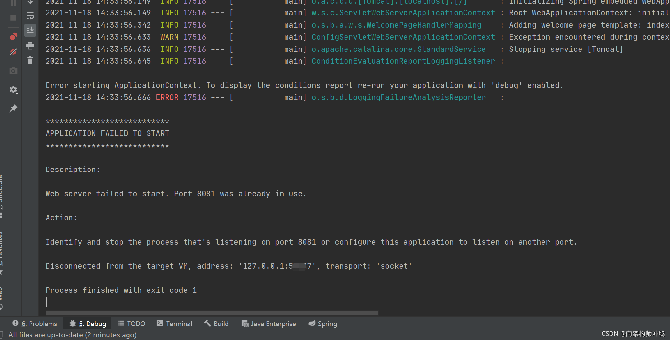
Task: Open the Structure side panel tab
Action: pos(1,196)
